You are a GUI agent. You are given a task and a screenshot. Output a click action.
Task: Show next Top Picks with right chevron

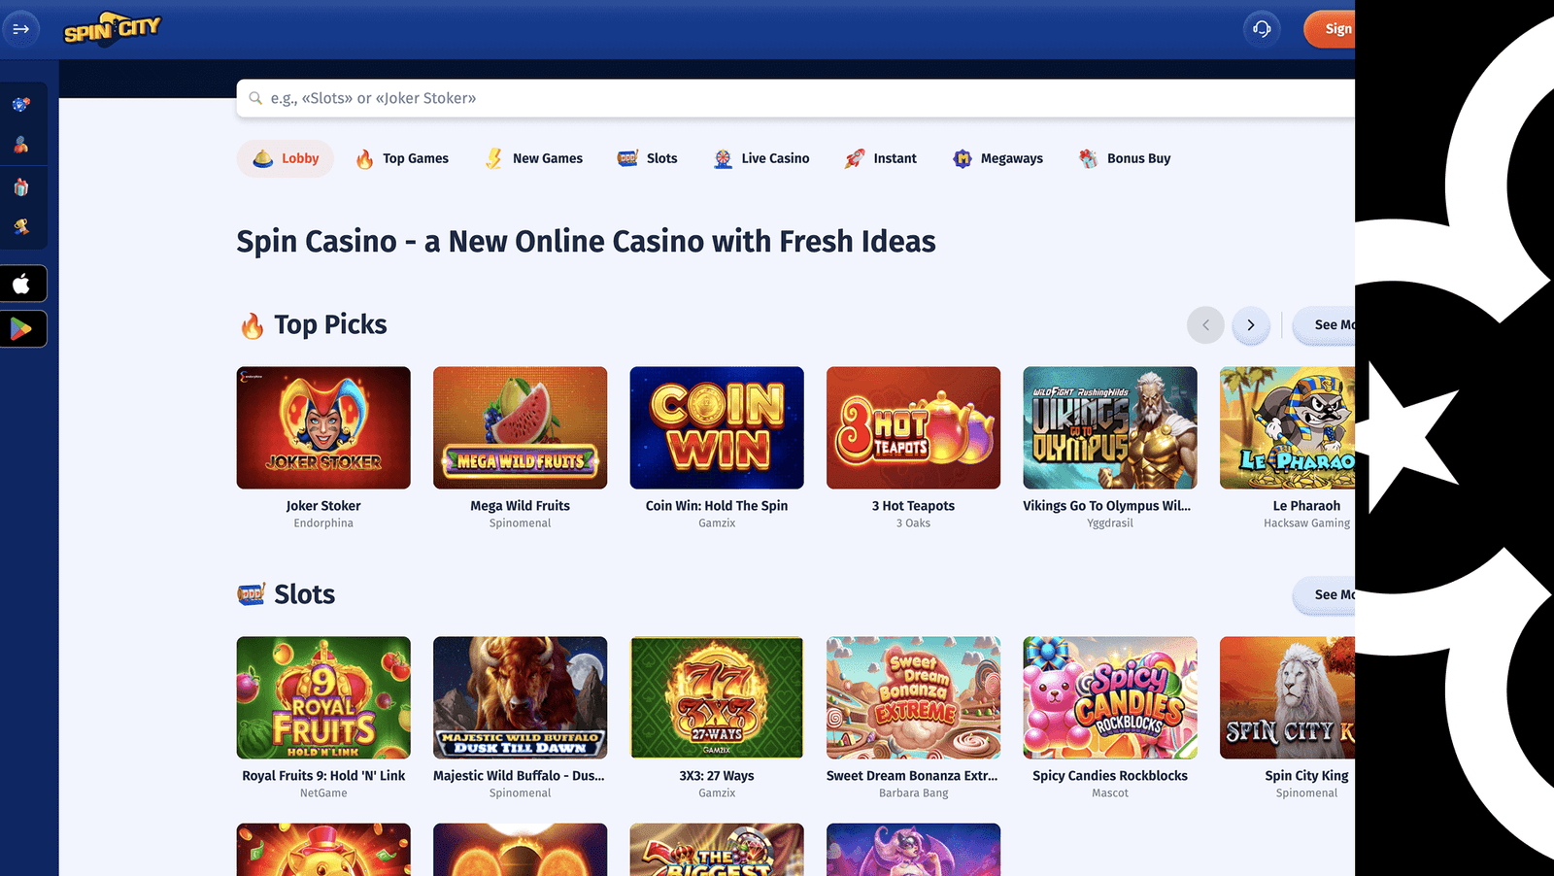(1251, 325)
